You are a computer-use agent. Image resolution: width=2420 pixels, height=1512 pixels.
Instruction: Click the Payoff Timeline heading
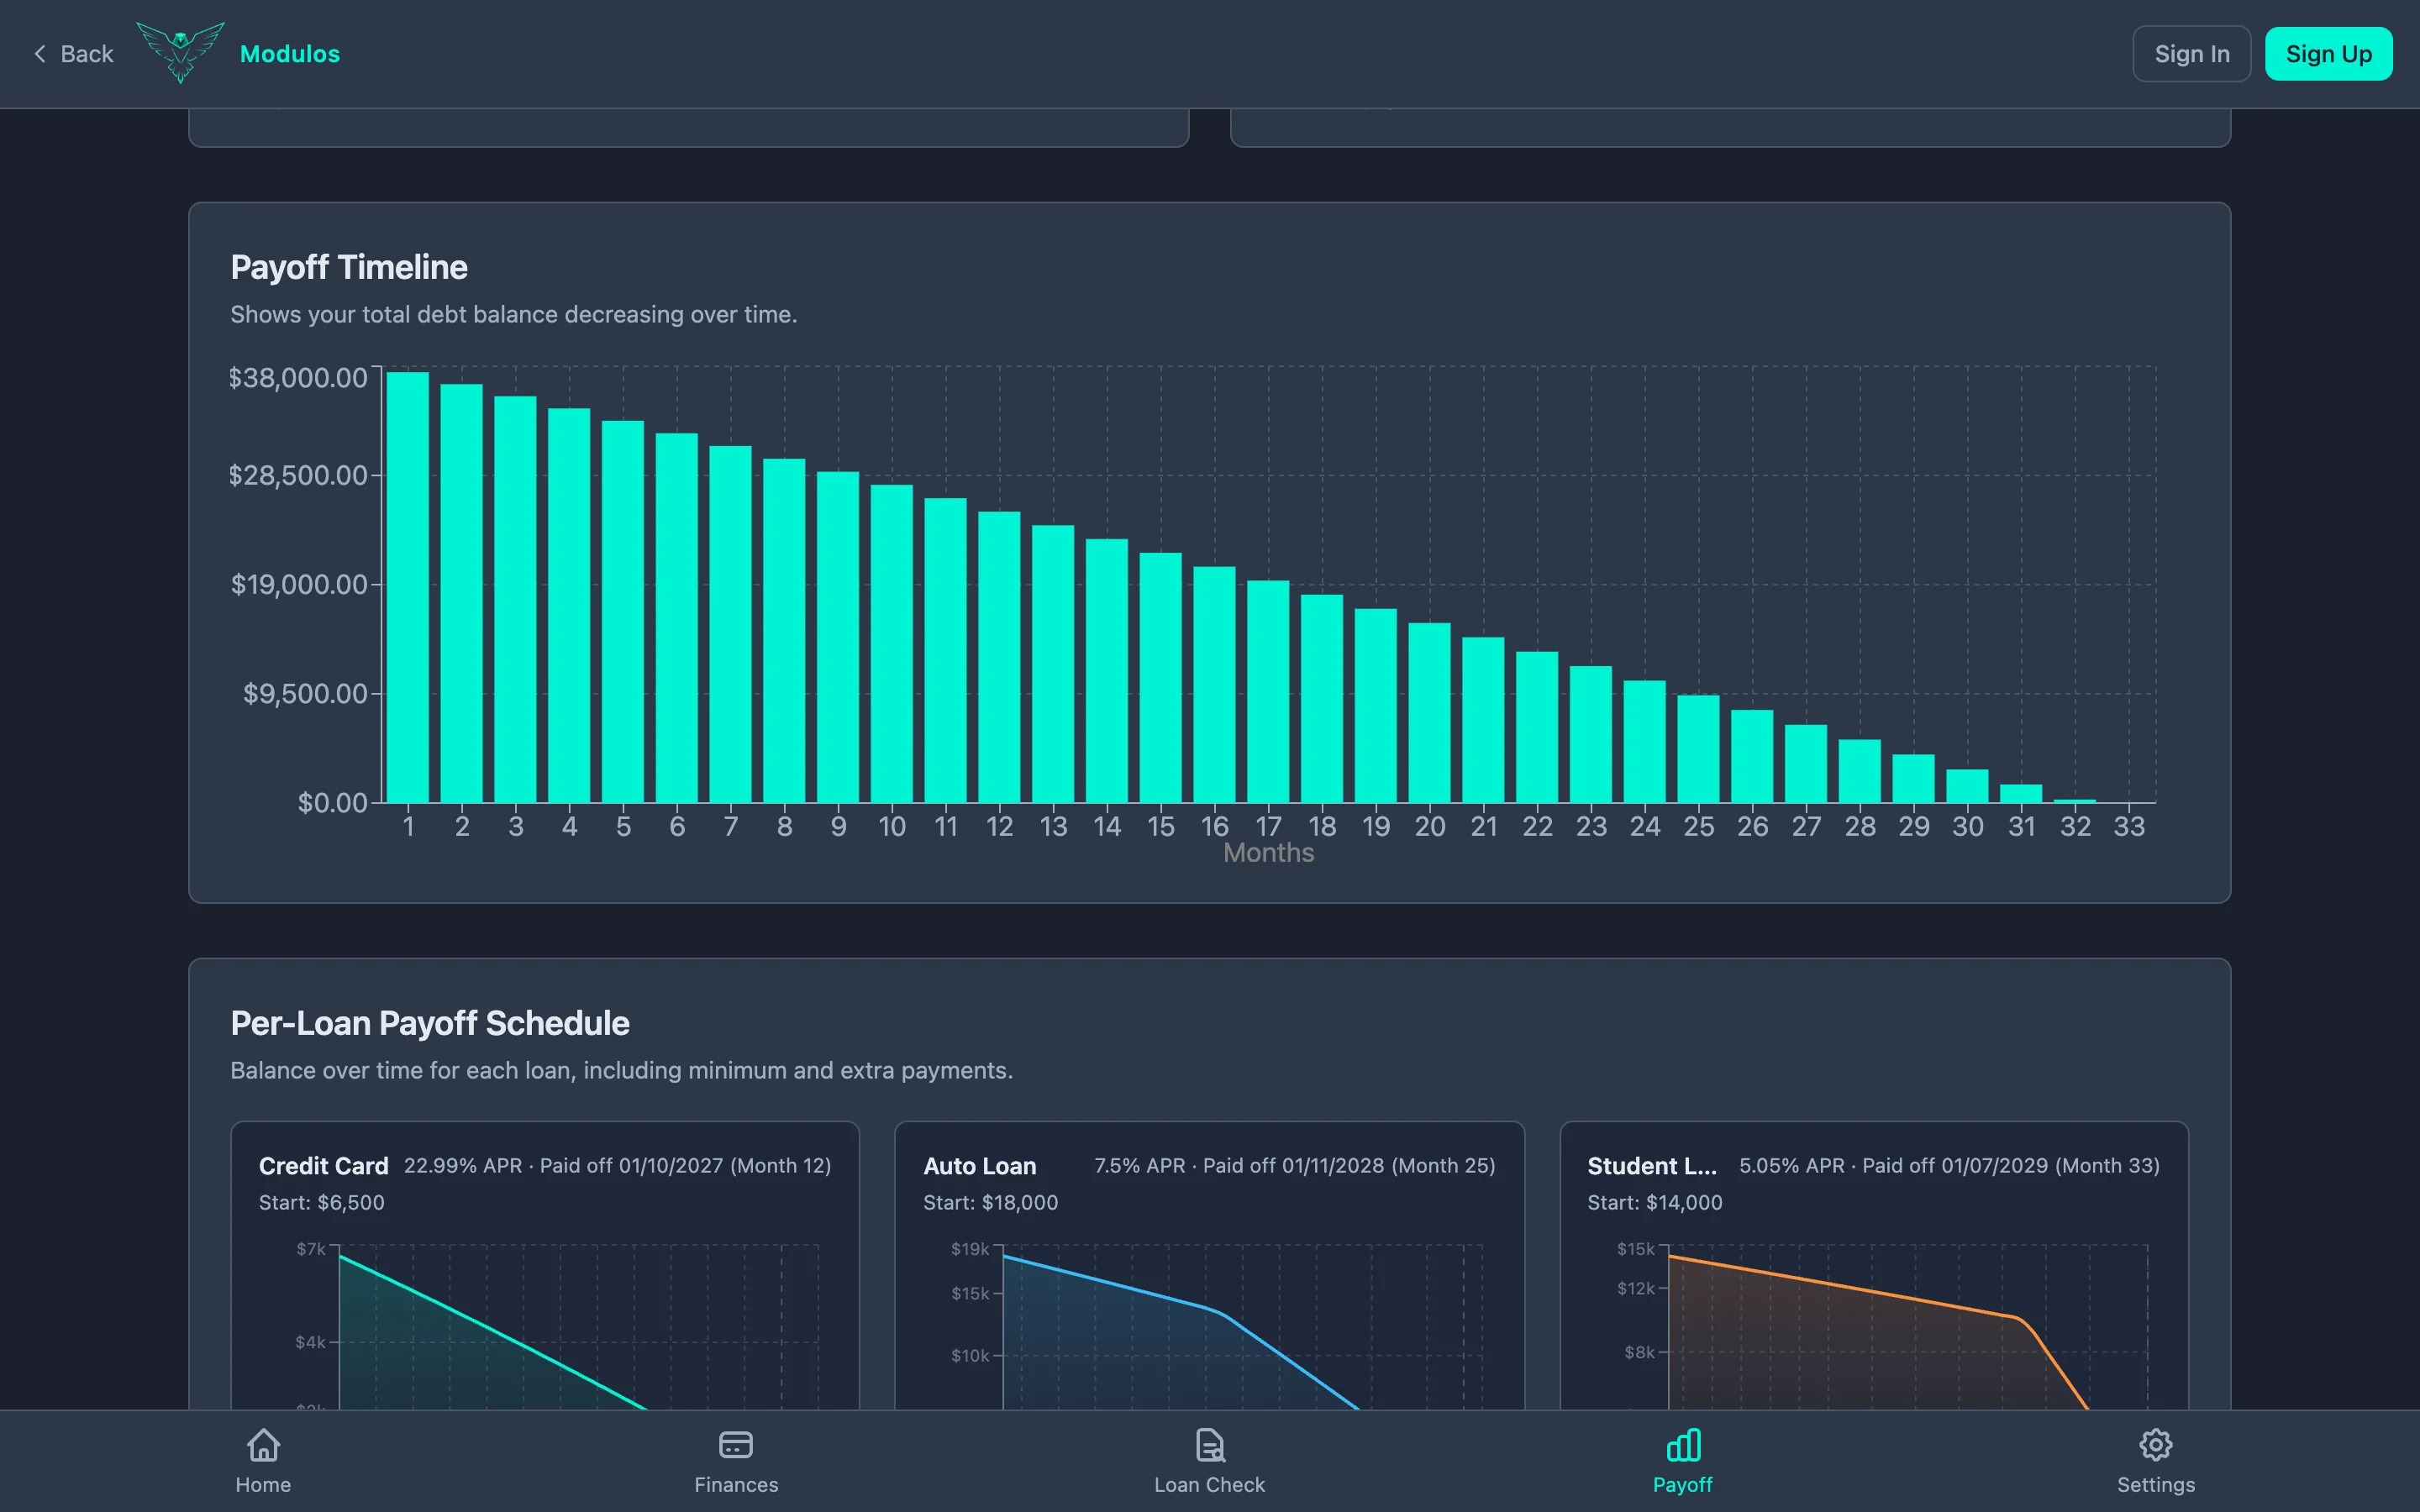pyautogui.click(x=349, y=267)
